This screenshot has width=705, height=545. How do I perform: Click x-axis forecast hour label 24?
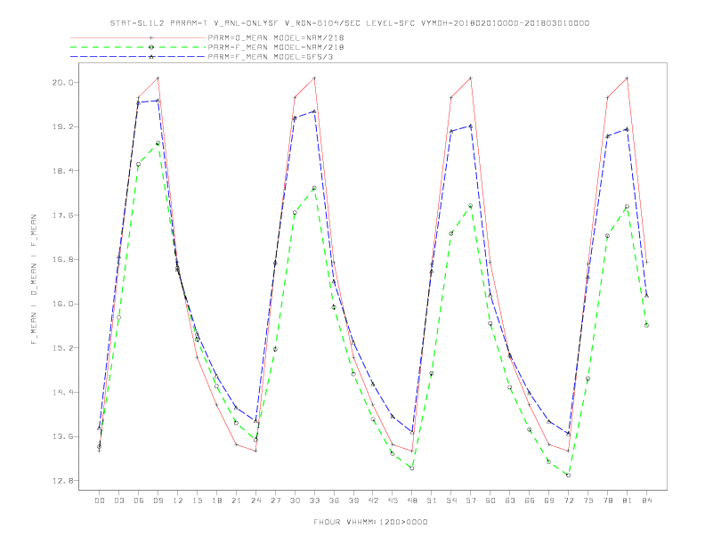[255, 500]
